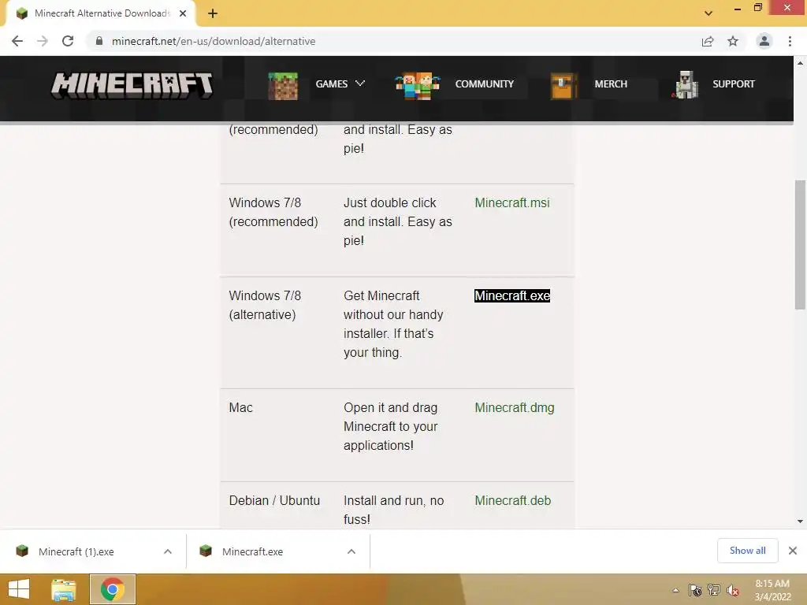The width and height of the screenshot is (807, 605).
Task: Click the highlighted Minecraft.exe download link
Action: pos(512,296)
